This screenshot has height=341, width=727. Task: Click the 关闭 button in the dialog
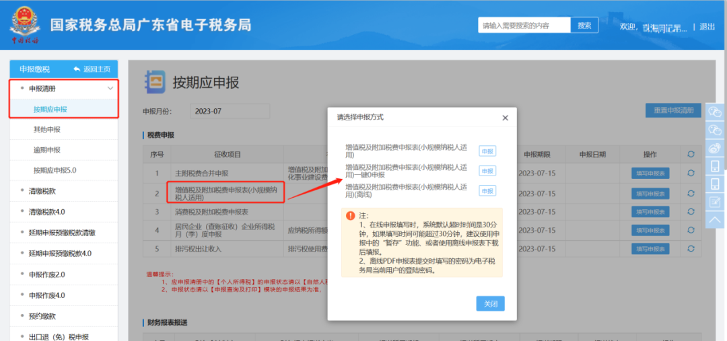pos(491,303)
